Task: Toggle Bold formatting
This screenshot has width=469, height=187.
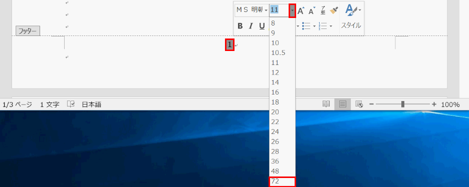Action: point(240,26)
